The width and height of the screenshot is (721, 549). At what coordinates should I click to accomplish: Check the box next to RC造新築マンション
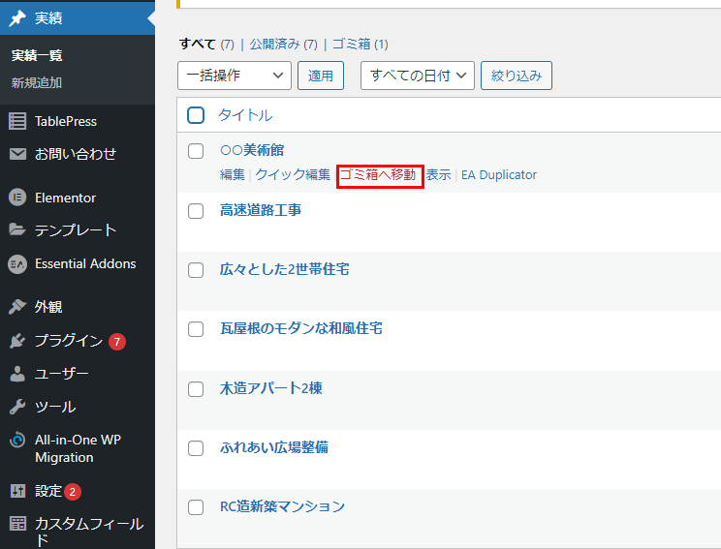click(196, 506)
